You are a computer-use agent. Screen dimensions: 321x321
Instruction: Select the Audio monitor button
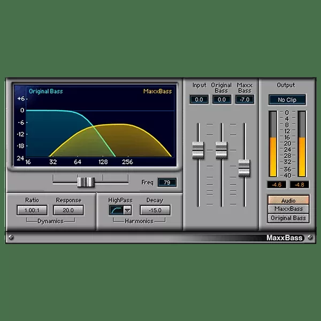[x=288, y=200]
